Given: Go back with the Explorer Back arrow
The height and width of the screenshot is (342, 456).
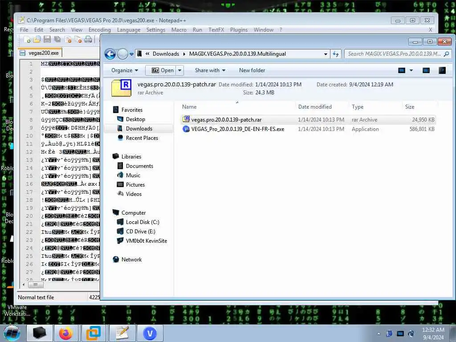Looking at the screenshot, I should [x=110, y=54].
